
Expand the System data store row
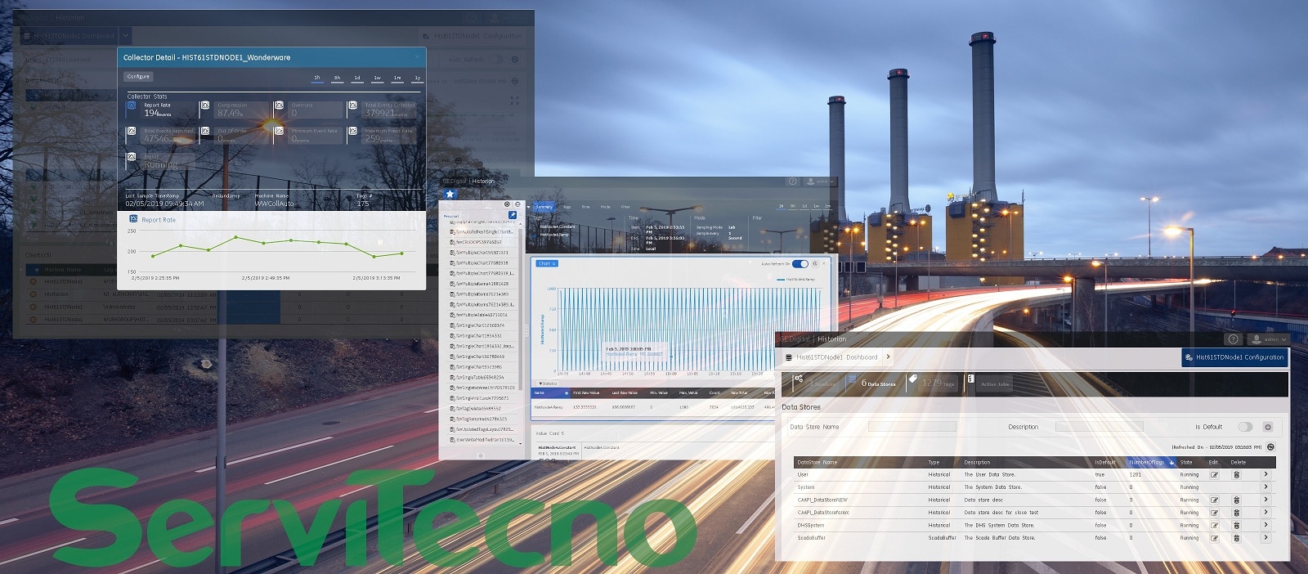[1266, 487]
